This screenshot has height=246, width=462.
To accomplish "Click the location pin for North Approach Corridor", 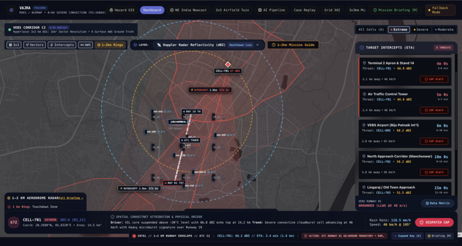I will click(x=365, y=157).
